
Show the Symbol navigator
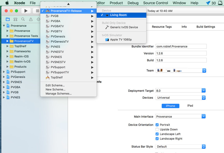coord(15,19)
